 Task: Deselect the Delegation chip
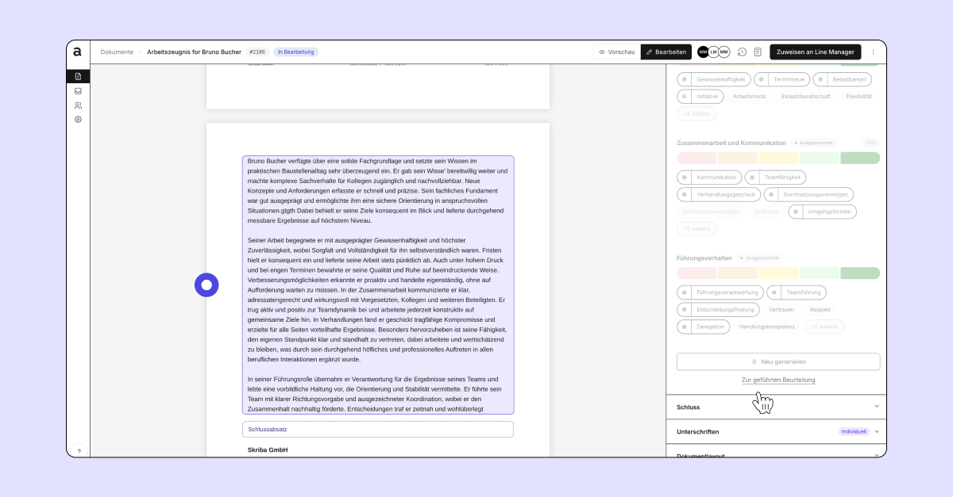pos(702,327)
